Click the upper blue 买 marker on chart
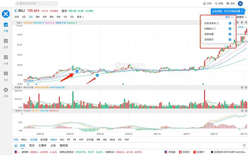 coord(77,71)
